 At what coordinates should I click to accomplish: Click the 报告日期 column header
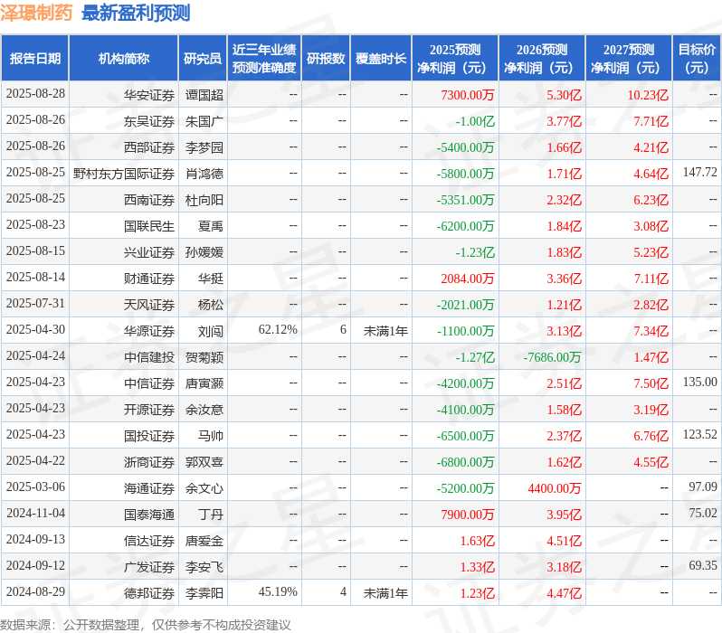[35, 59]
